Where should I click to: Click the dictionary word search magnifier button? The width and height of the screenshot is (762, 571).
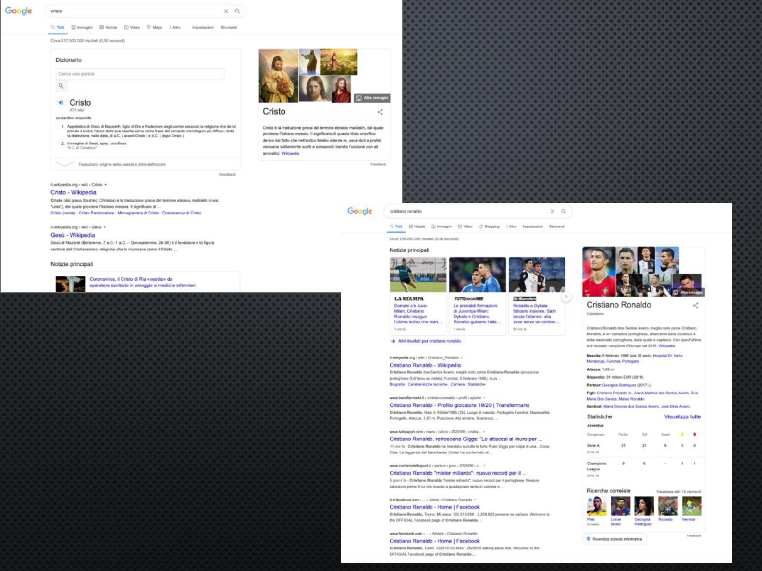tap(61, 86)
